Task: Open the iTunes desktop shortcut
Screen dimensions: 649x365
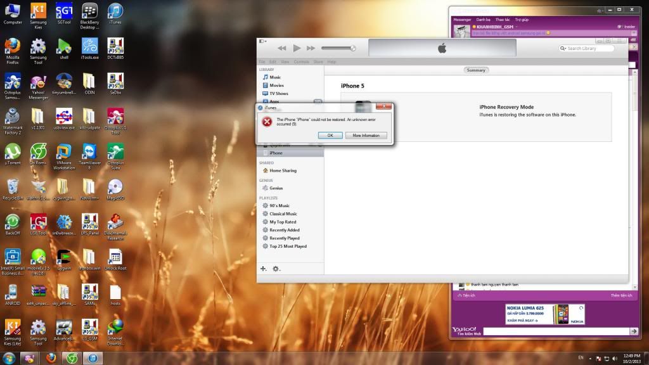Action: [x=115, y=14]
